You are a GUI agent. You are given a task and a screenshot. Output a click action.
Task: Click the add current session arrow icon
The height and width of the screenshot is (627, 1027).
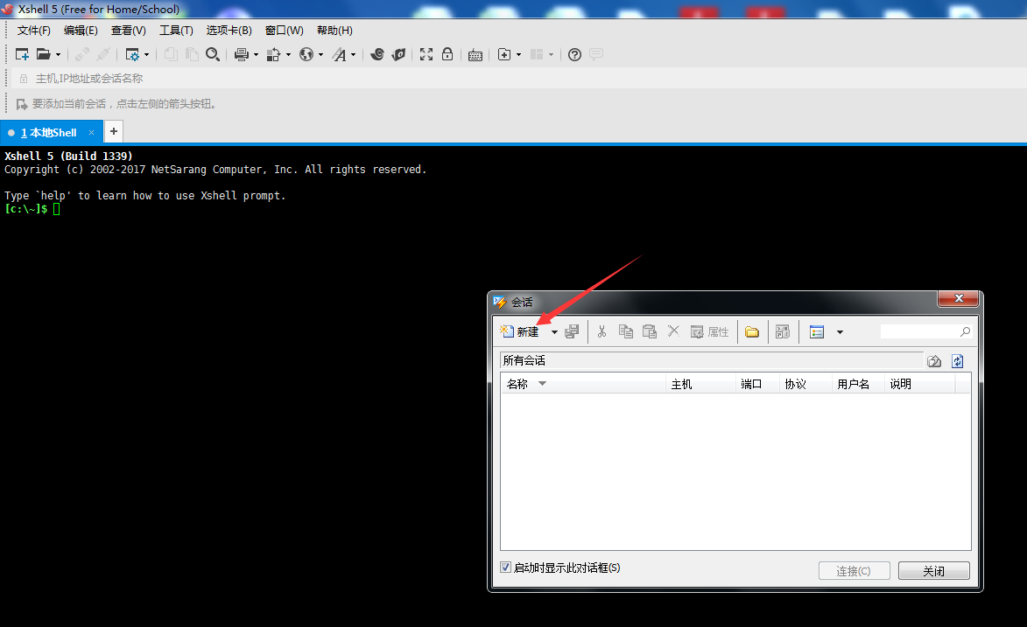tap(22, 104)
